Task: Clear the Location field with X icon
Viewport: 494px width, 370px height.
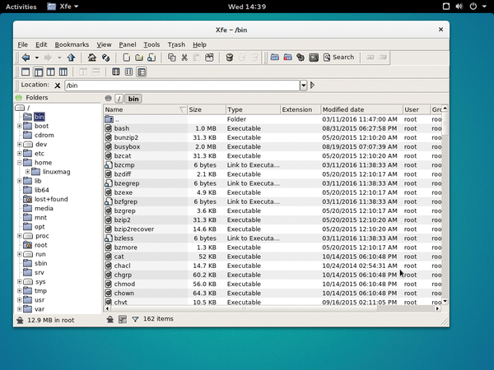Action: point(58,86)
